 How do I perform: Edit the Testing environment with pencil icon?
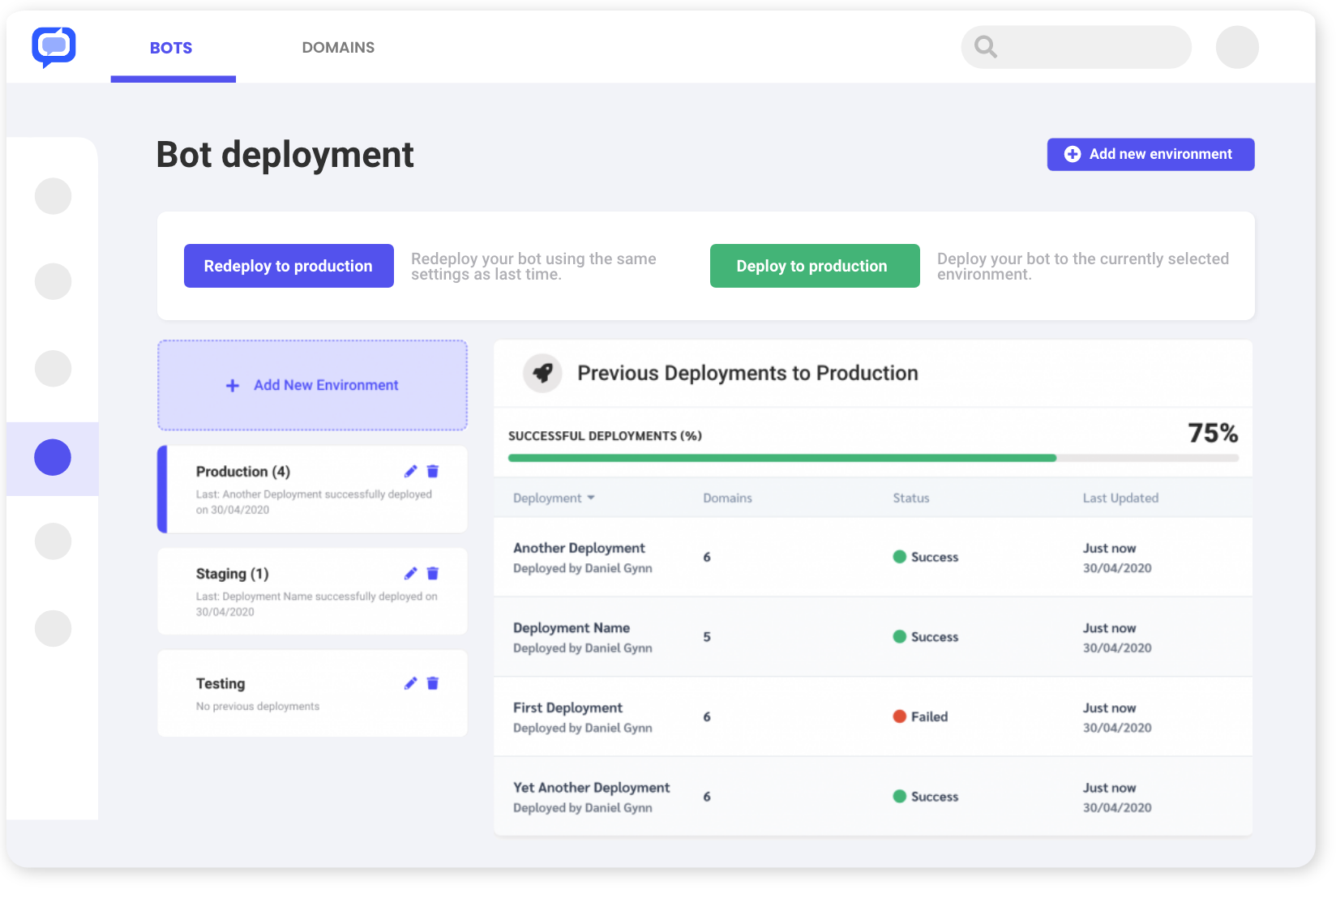411,684
